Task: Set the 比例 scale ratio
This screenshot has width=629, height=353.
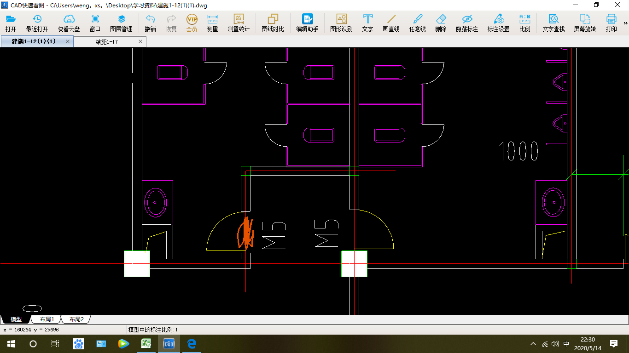Action: pyautogui.click(x=524, y=23)
